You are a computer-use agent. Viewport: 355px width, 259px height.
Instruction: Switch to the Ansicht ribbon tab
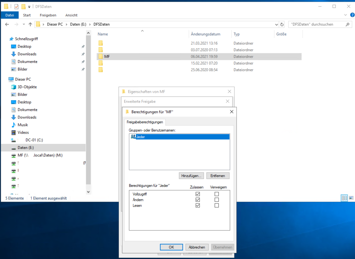(x=71, y=15)
